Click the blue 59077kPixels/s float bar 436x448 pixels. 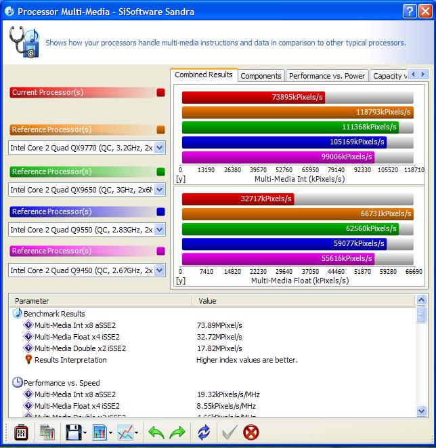pos(284,244)
